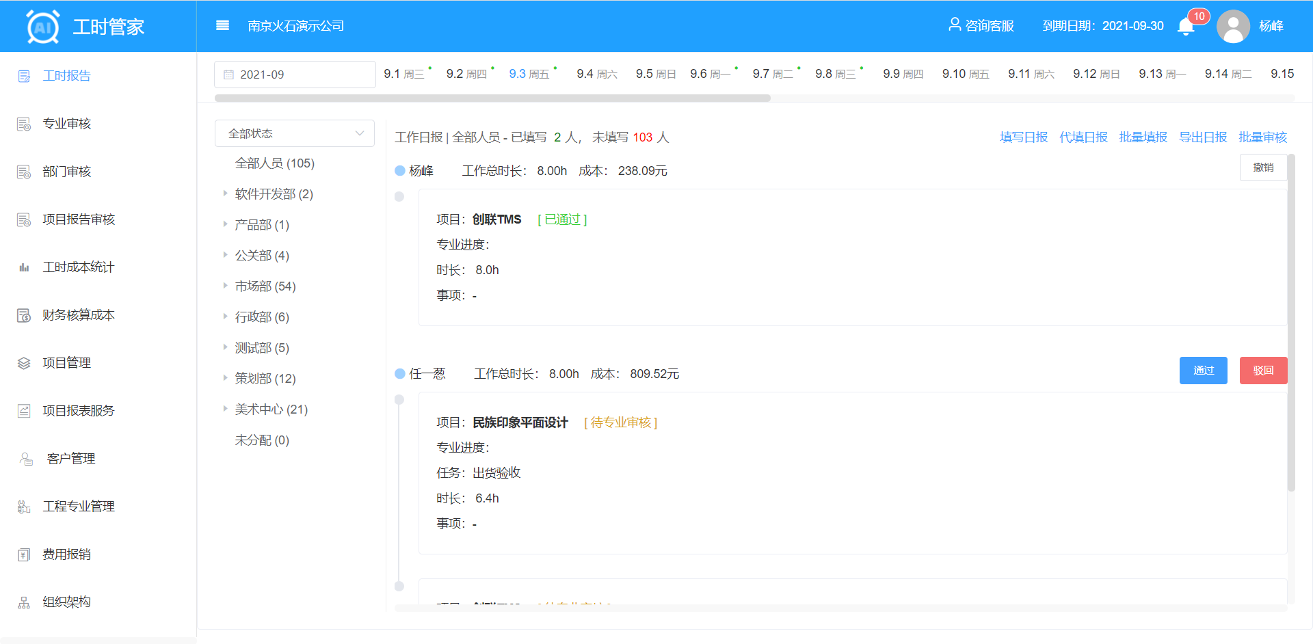Click the user avatar icon
This screenshot has height=644, width=1313.
click(1233, 27)
